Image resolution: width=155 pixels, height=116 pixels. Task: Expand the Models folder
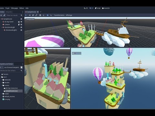[x=2, y=83]
